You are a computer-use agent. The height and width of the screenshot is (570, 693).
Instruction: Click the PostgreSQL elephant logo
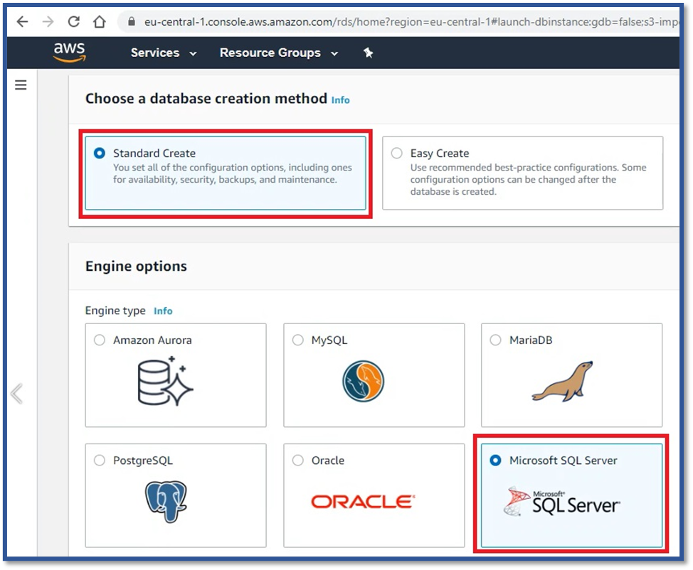166,502
